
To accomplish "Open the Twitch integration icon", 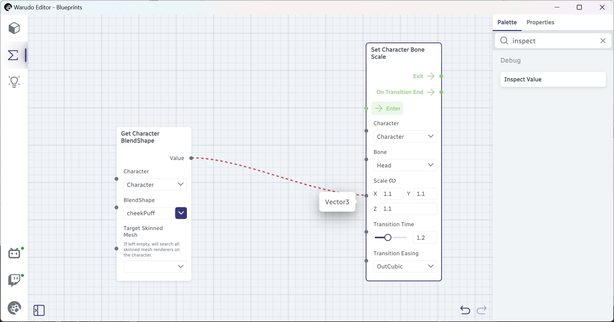I will click(14, 280).
